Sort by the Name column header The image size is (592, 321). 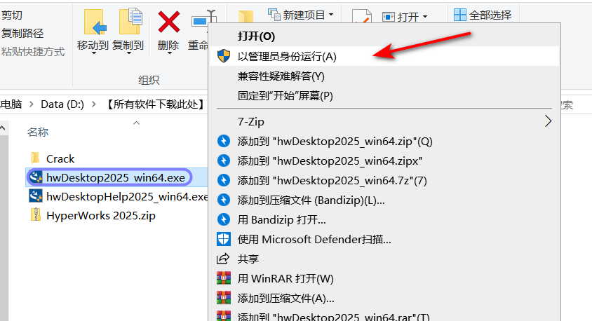pyautogui.click(x=38, y=132)
